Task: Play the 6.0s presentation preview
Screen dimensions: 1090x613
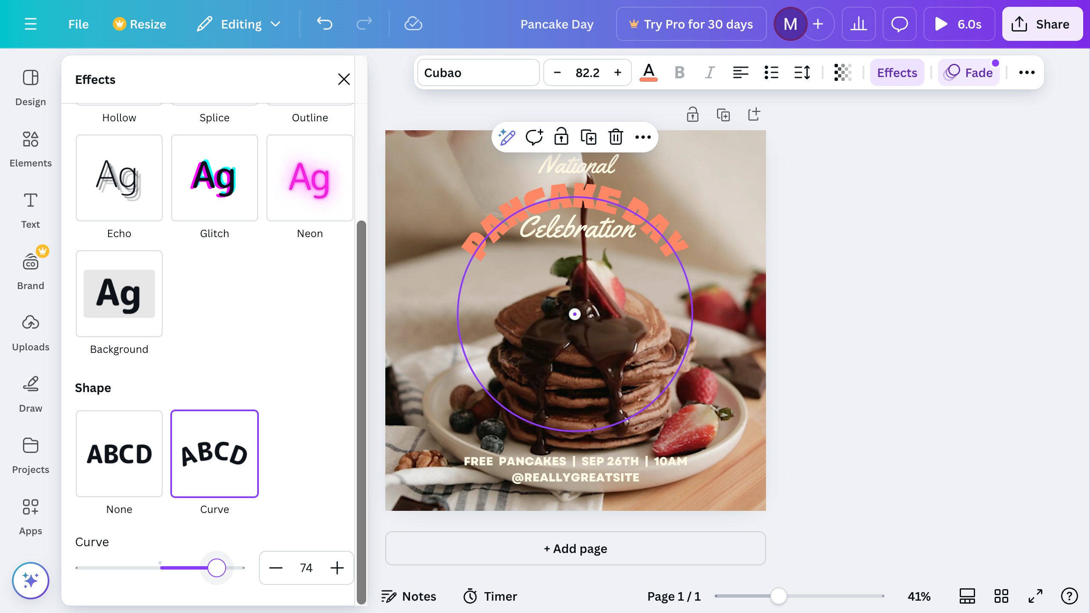Action: (x=959, y=24)
